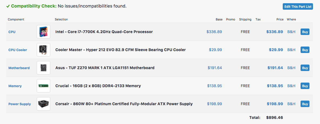The width and height of the screenshot is (320, 124).
Task: Click the Intel Core i7-7700K product thumbnail
Action: tap(43, 32)
